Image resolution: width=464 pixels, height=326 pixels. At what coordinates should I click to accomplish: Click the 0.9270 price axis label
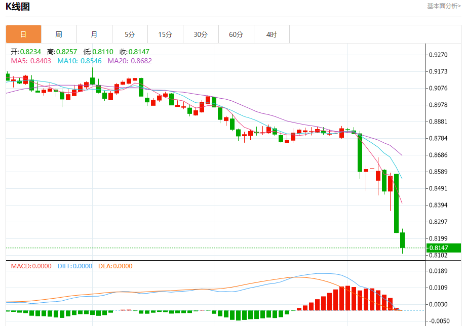(438, 55)
